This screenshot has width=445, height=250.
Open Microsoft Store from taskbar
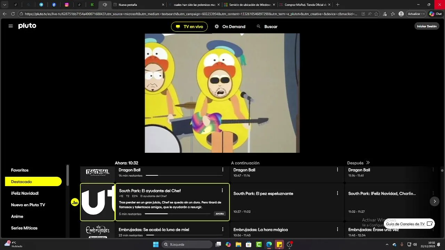coord(249,244)
